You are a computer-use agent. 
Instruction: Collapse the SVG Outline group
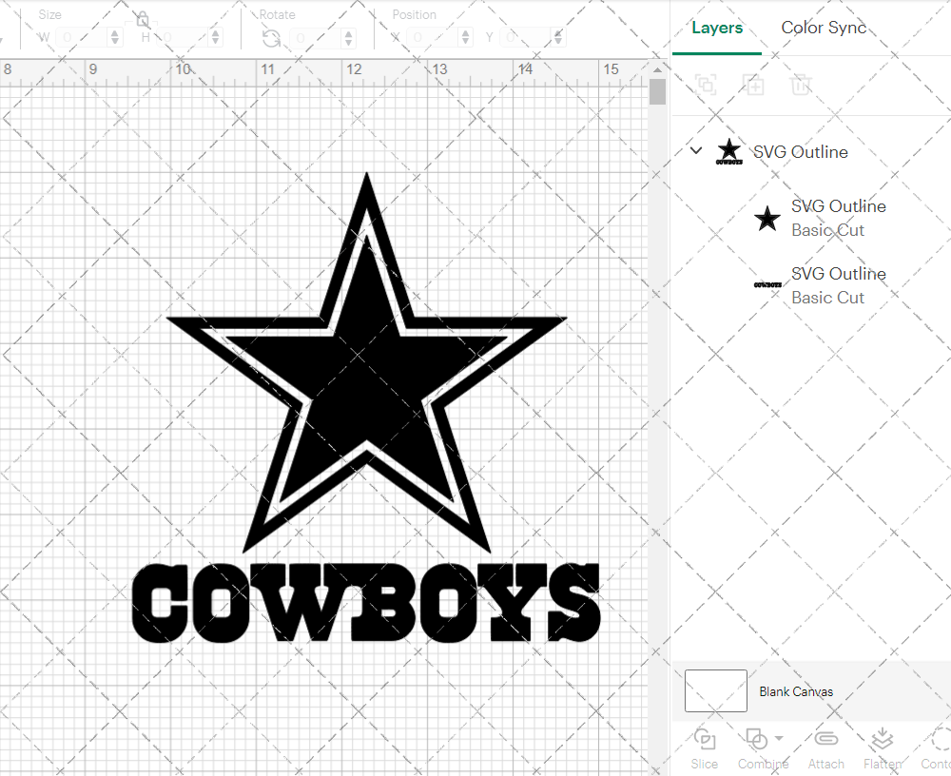click(x=695, y=150)
